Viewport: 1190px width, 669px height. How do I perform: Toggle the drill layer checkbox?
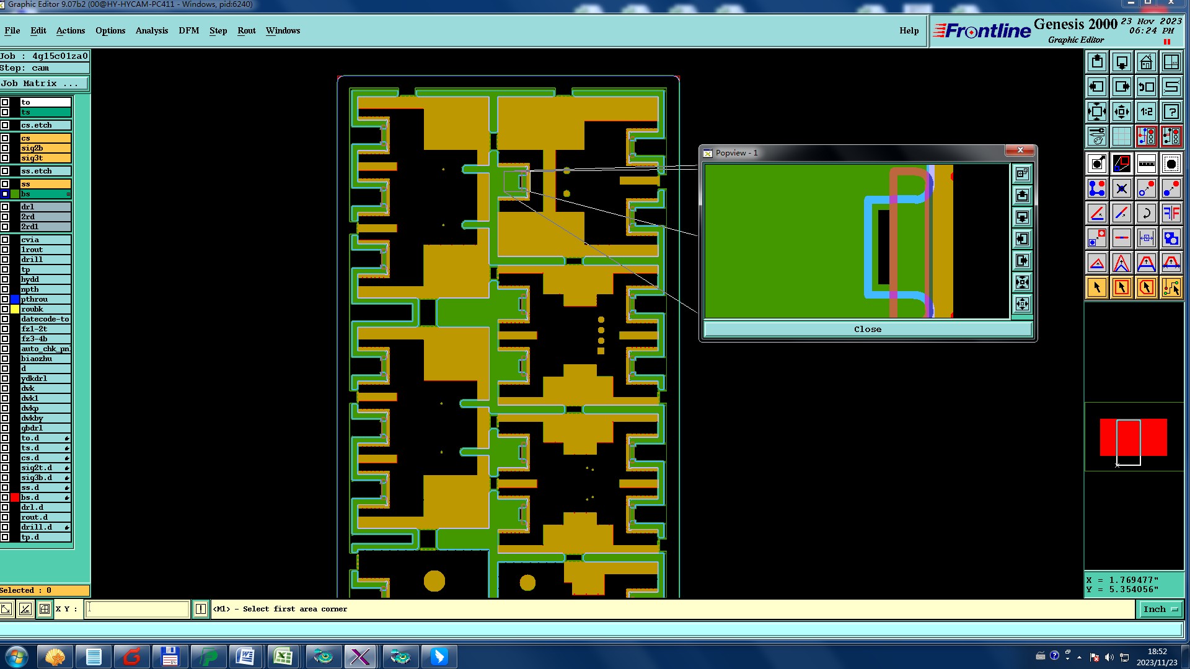pos(5,260)
